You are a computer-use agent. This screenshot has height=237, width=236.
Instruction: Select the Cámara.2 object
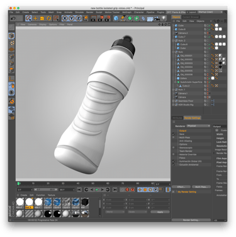tap(183, 33)
